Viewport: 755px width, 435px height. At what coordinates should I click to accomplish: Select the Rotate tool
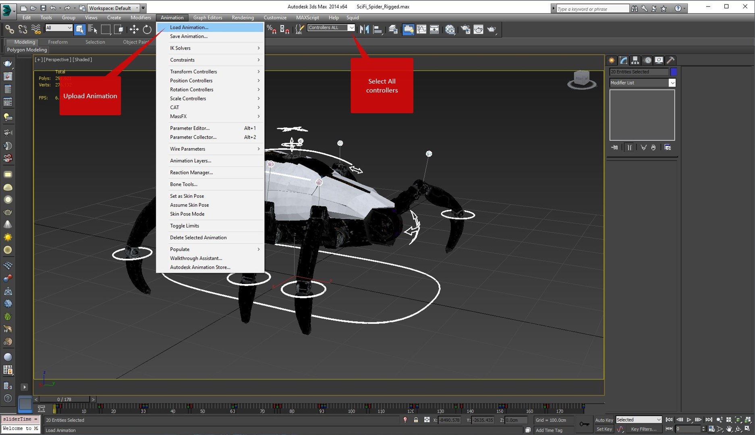tap(147, 29)
